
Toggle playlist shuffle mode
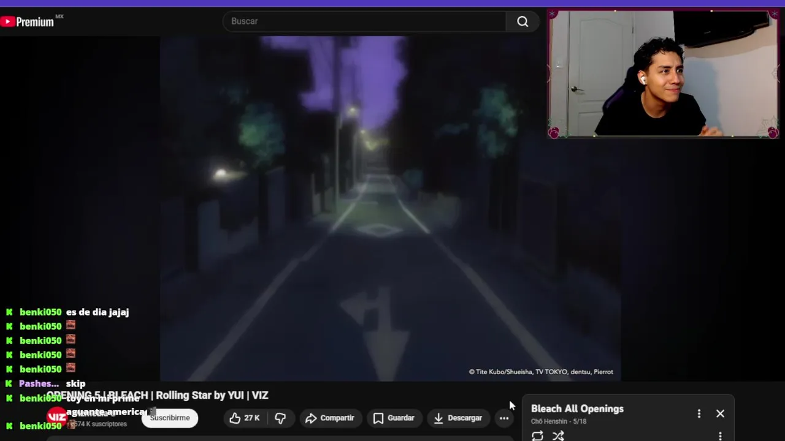558,436
